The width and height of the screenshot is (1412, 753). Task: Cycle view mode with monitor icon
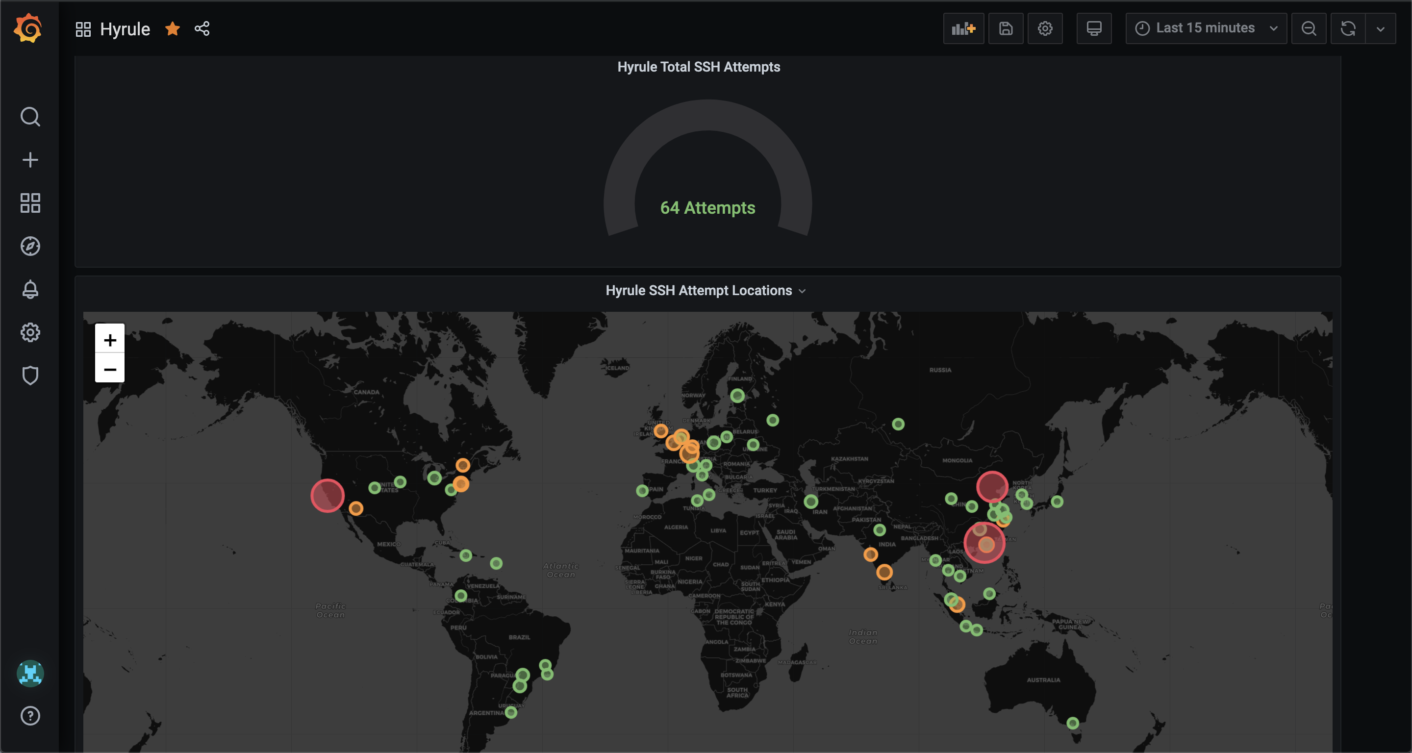click(1093, 28)
